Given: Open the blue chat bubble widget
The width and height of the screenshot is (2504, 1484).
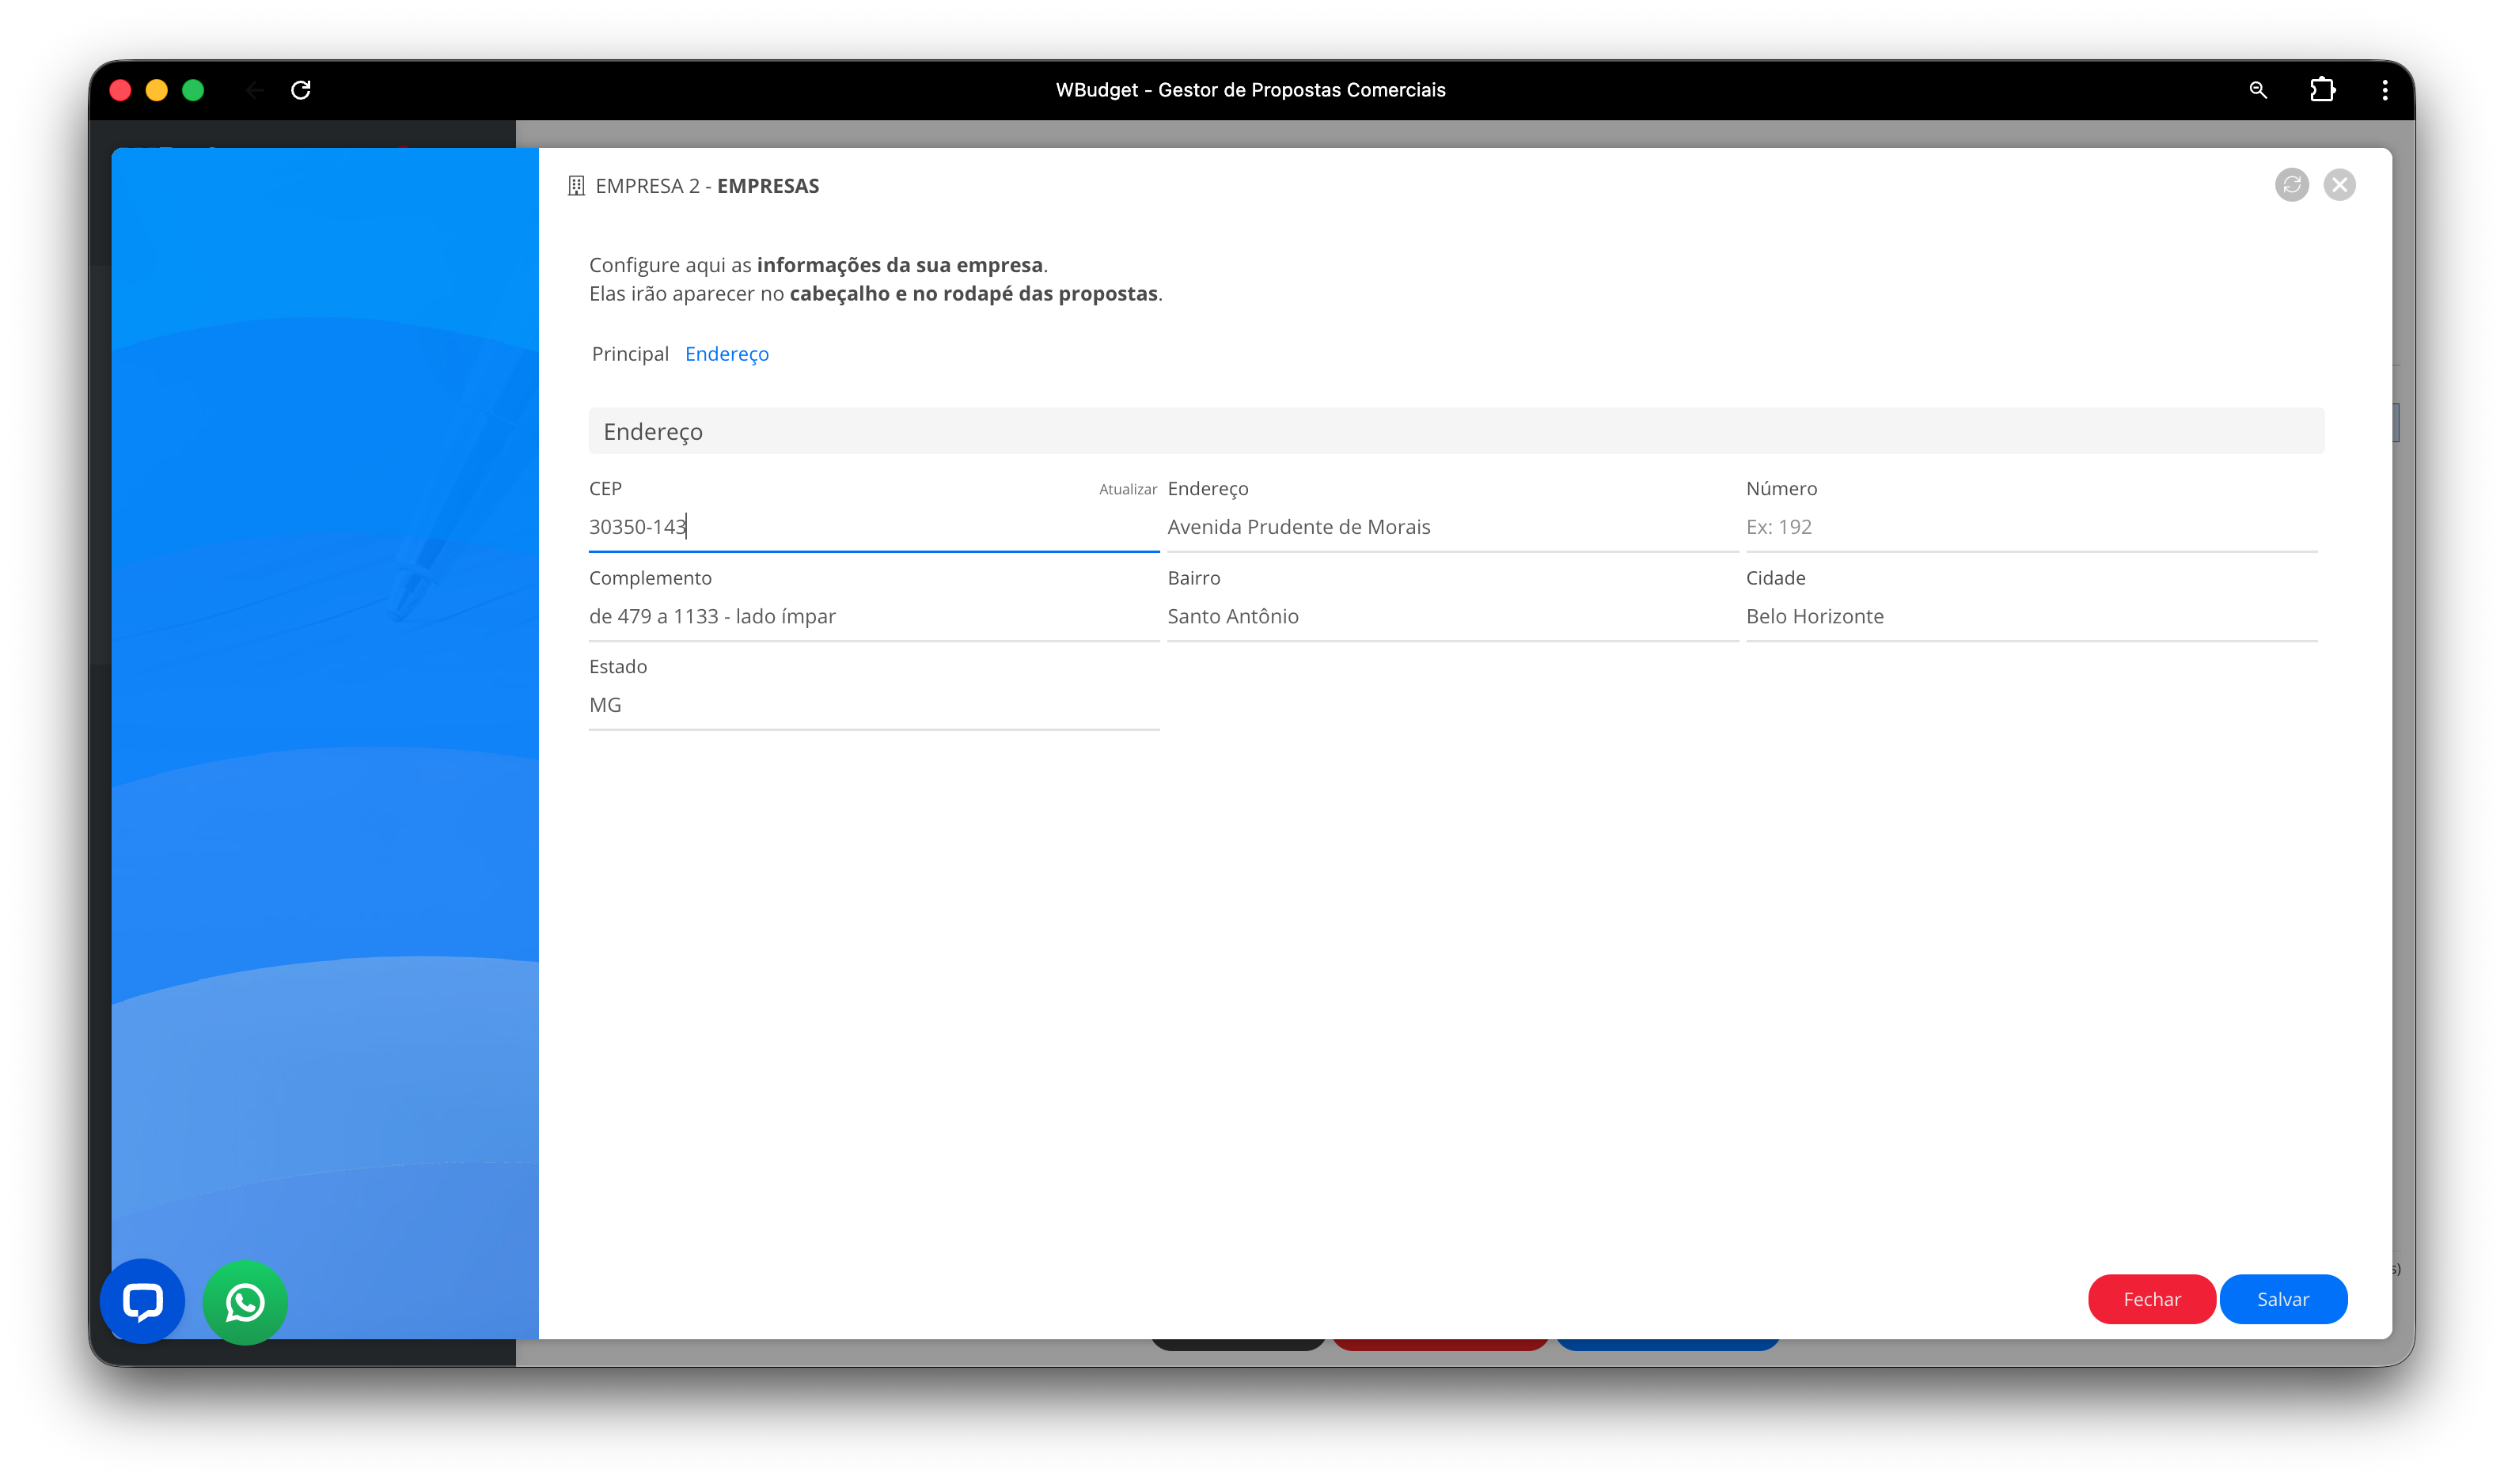Looking at the screenshot, I should (143, 1301).
